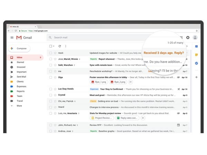Viewport: 207px width, 155px height.
Task: Open Sent Mail
Action: (21, 77)
